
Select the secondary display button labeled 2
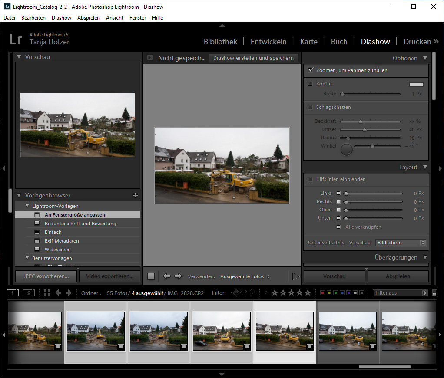[29, 293]
